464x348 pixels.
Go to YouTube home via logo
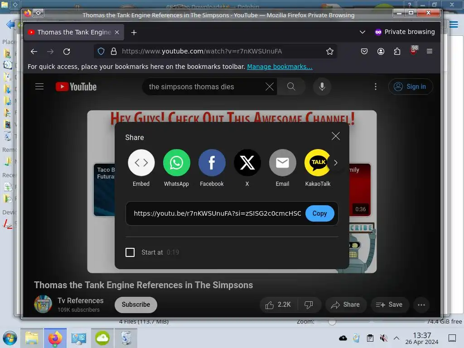(x=76, y=87)
